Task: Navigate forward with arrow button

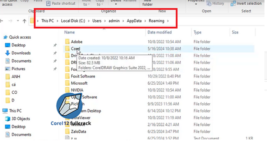Action: click(10, 21)
